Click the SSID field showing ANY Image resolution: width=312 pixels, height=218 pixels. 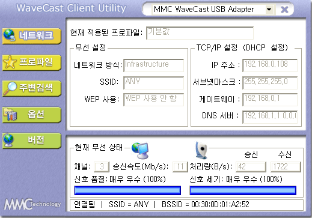click(153, 83)
